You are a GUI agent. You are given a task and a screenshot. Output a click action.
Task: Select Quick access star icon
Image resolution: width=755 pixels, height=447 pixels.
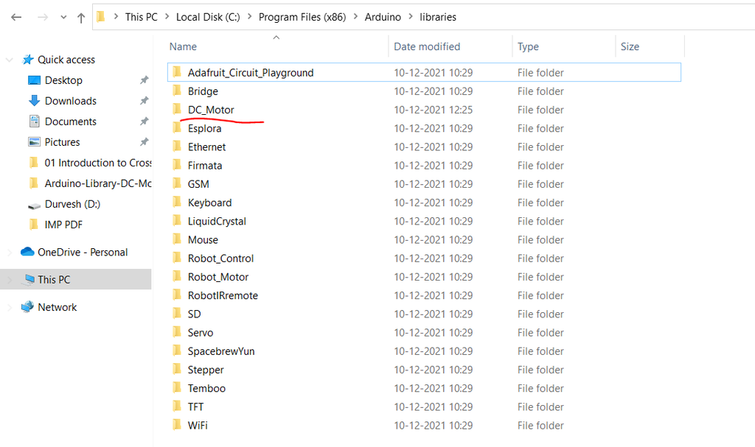pos(28,60)
